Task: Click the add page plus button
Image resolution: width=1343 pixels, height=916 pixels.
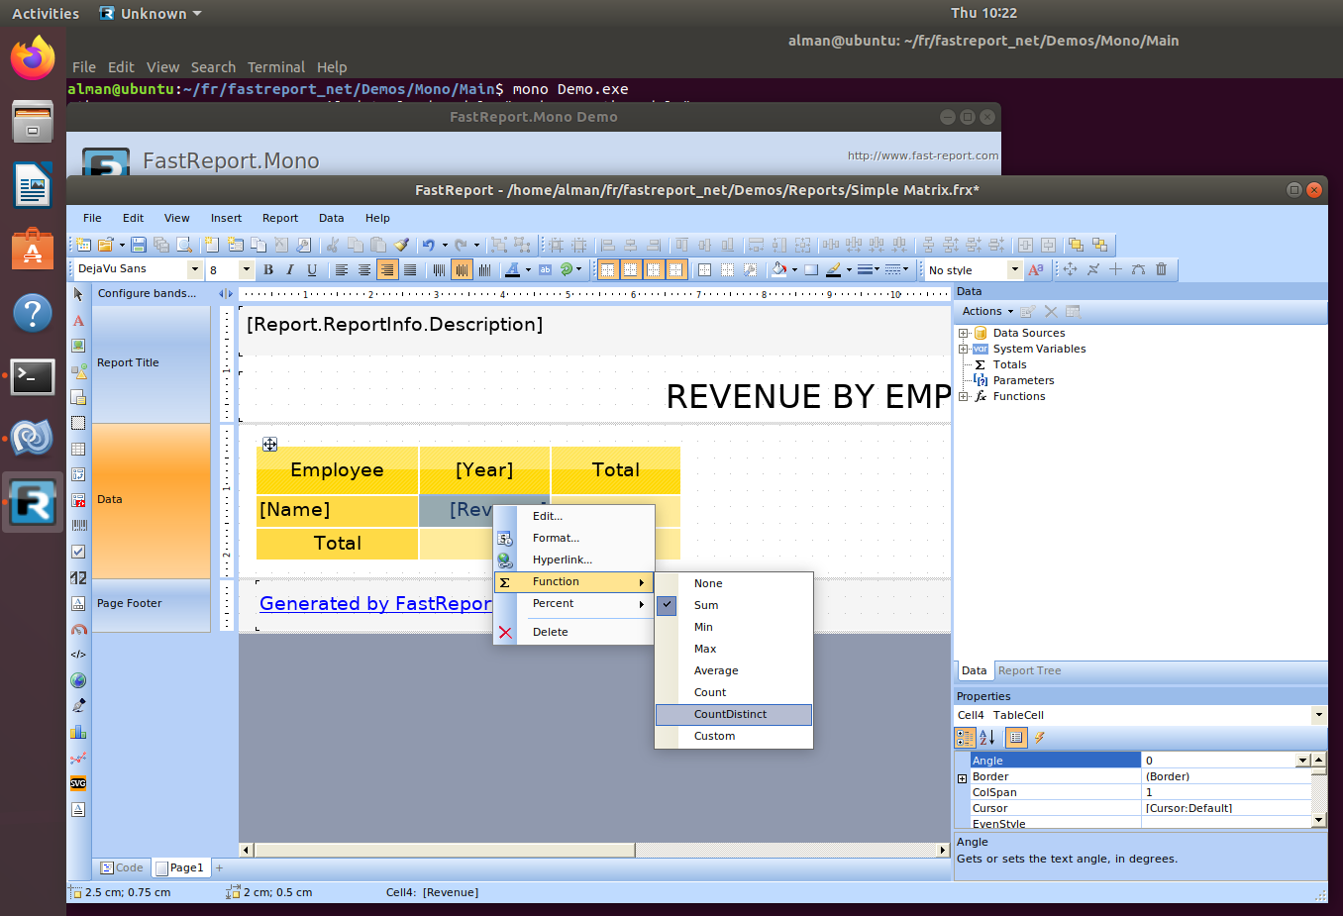Action: coord(219,868)
